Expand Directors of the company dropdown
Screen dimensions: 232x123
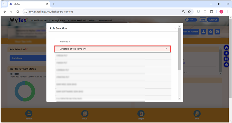click(113, 49)
